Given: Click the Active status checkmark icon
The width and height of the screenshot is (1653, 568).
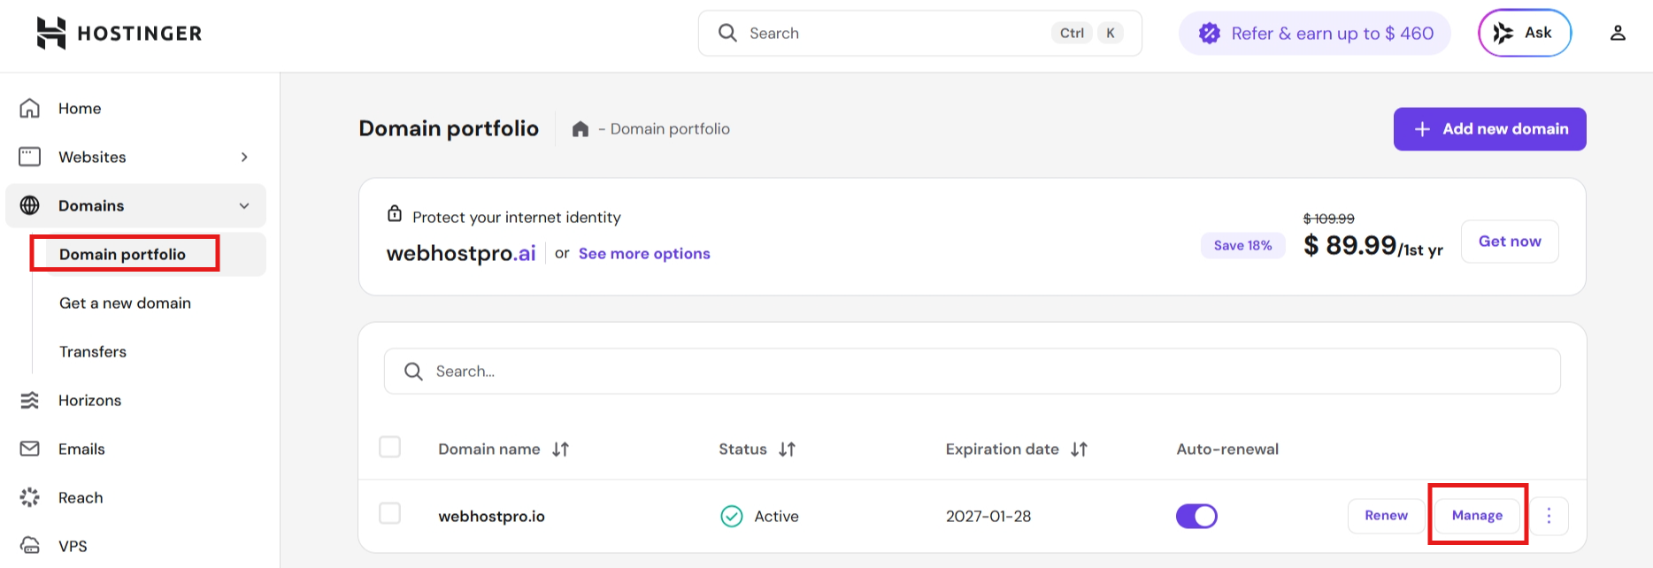Looking at the screenshot, I should pyautogui.click(x=732, y=516).
